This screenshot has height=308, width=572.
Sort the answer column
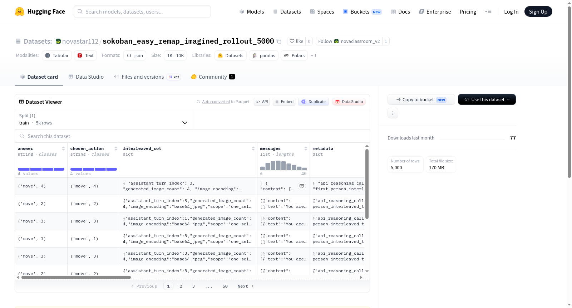coord(63,148)
